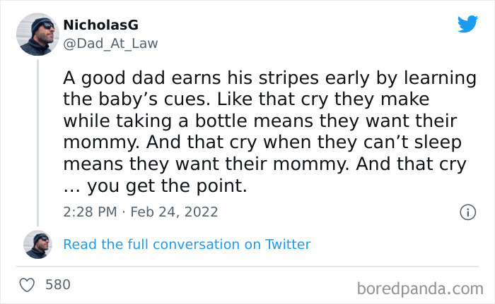Click line beginning "mommy. And that cry when"
The width and height of the screenshot is (495, 304).
(x=262, y=142)
